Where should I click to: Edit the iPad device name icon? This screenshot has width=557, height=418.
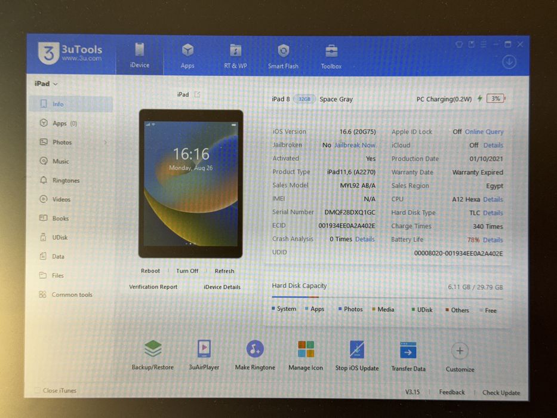[197, 94]
